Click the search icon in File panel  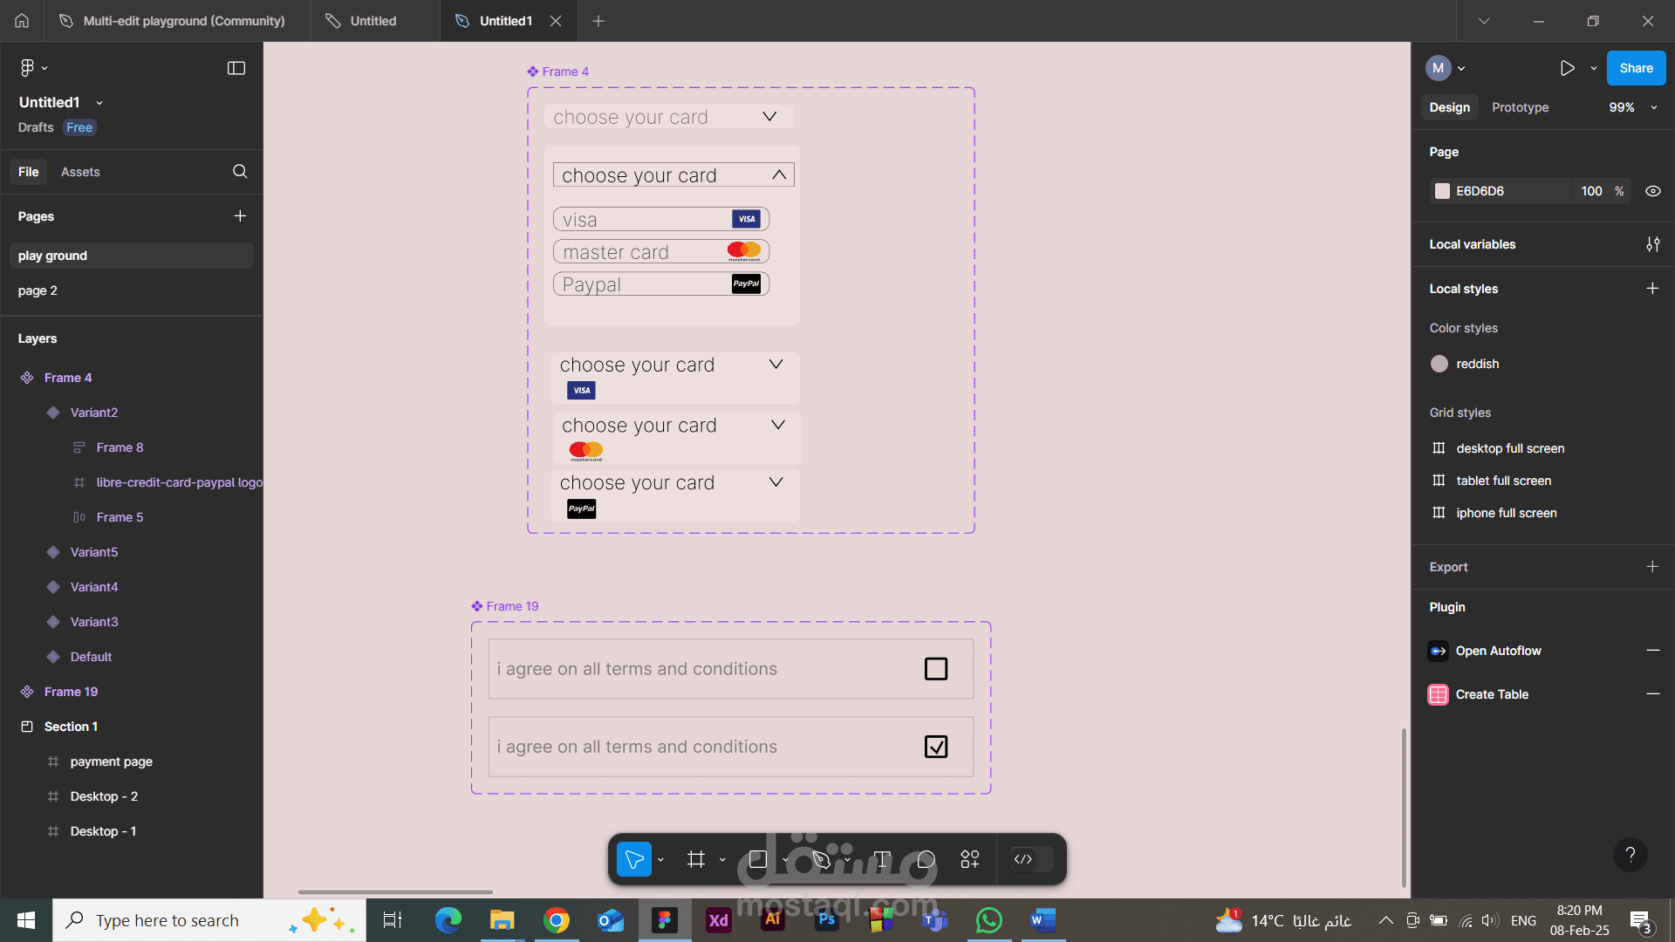tap(240, 172)
